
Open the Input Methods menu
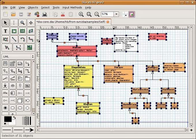[x=72, y=7]
